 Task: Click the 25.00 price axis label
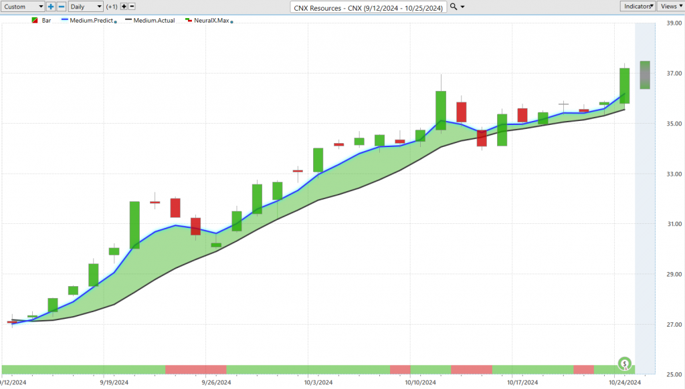pos(674,374)
